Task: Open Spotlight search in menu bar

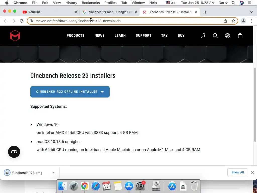Action: click(x=233, y=3)
